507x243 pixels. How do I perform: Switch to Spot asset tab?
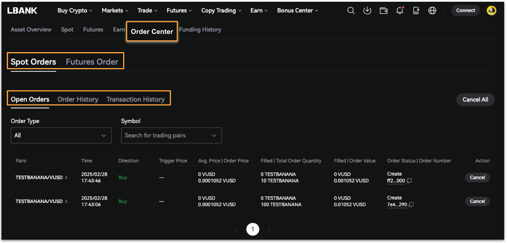[67, 29]
